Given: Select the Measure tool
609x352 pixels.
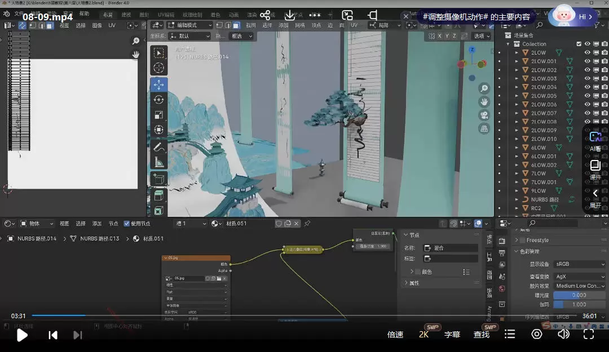Looking at the screenshot, I should (x=159, y=162).
